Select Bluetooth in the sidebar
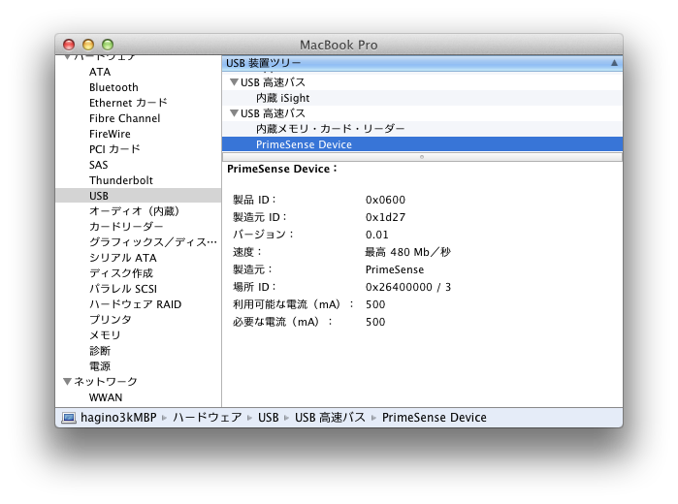This screenshot has height=504, width=678. click(113, 87)
